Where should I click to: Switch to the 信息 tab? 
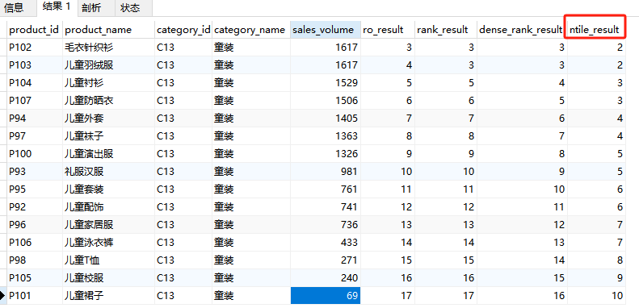pyautogui.click(x=14, y=8)
